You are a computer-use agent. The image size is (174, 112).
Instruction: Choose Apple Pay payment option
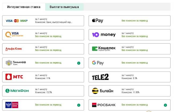[130, 21]
